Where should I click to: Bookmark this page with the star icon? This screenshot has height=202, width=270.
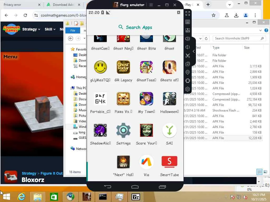[214, 15]
